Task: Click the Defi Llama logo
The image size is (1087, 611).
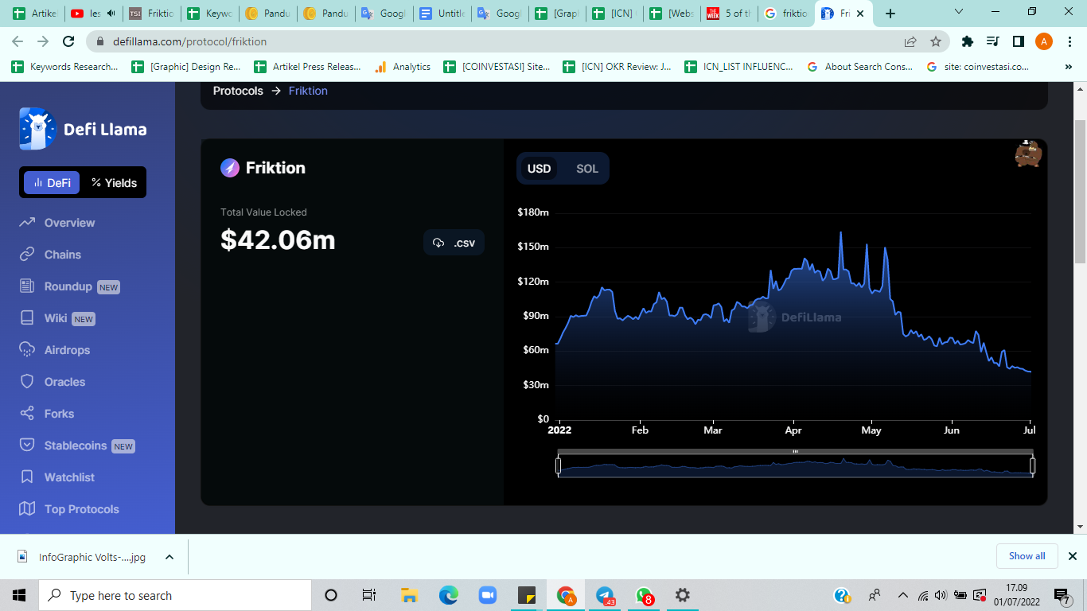Action: point(83,129)
